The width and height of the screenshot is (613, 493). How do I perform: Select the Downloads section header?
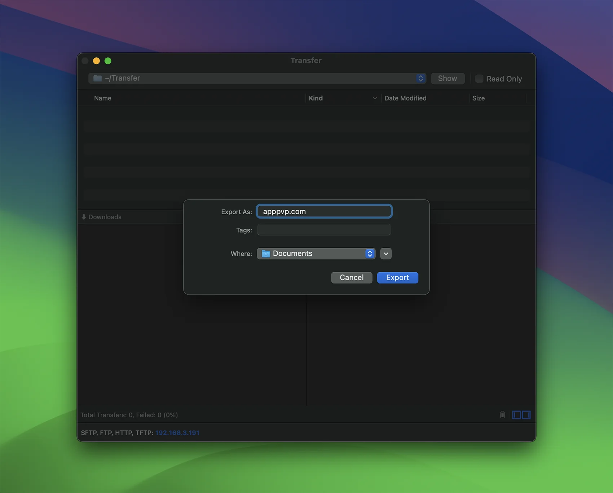pyautogui.click(x=105, y=217)
